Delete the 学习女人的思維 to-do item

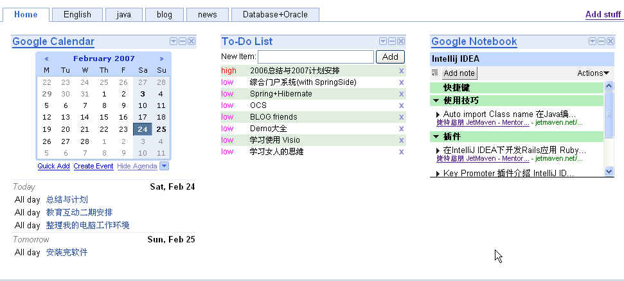point(401,152)
